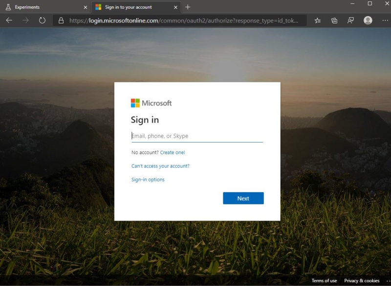View site lock security info
Viewport: 391px width, 286px height.
tap(61, 20)
